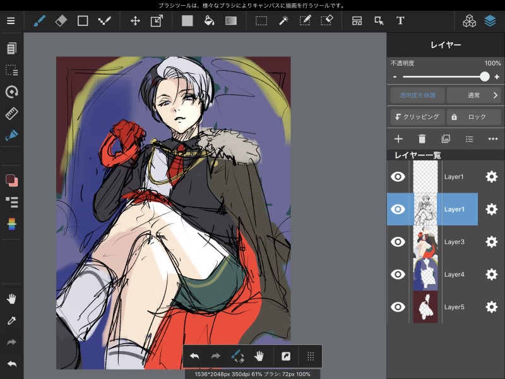Select the rectangular selection tool
This screenshot has width=505, height=379.
(261, 21)
